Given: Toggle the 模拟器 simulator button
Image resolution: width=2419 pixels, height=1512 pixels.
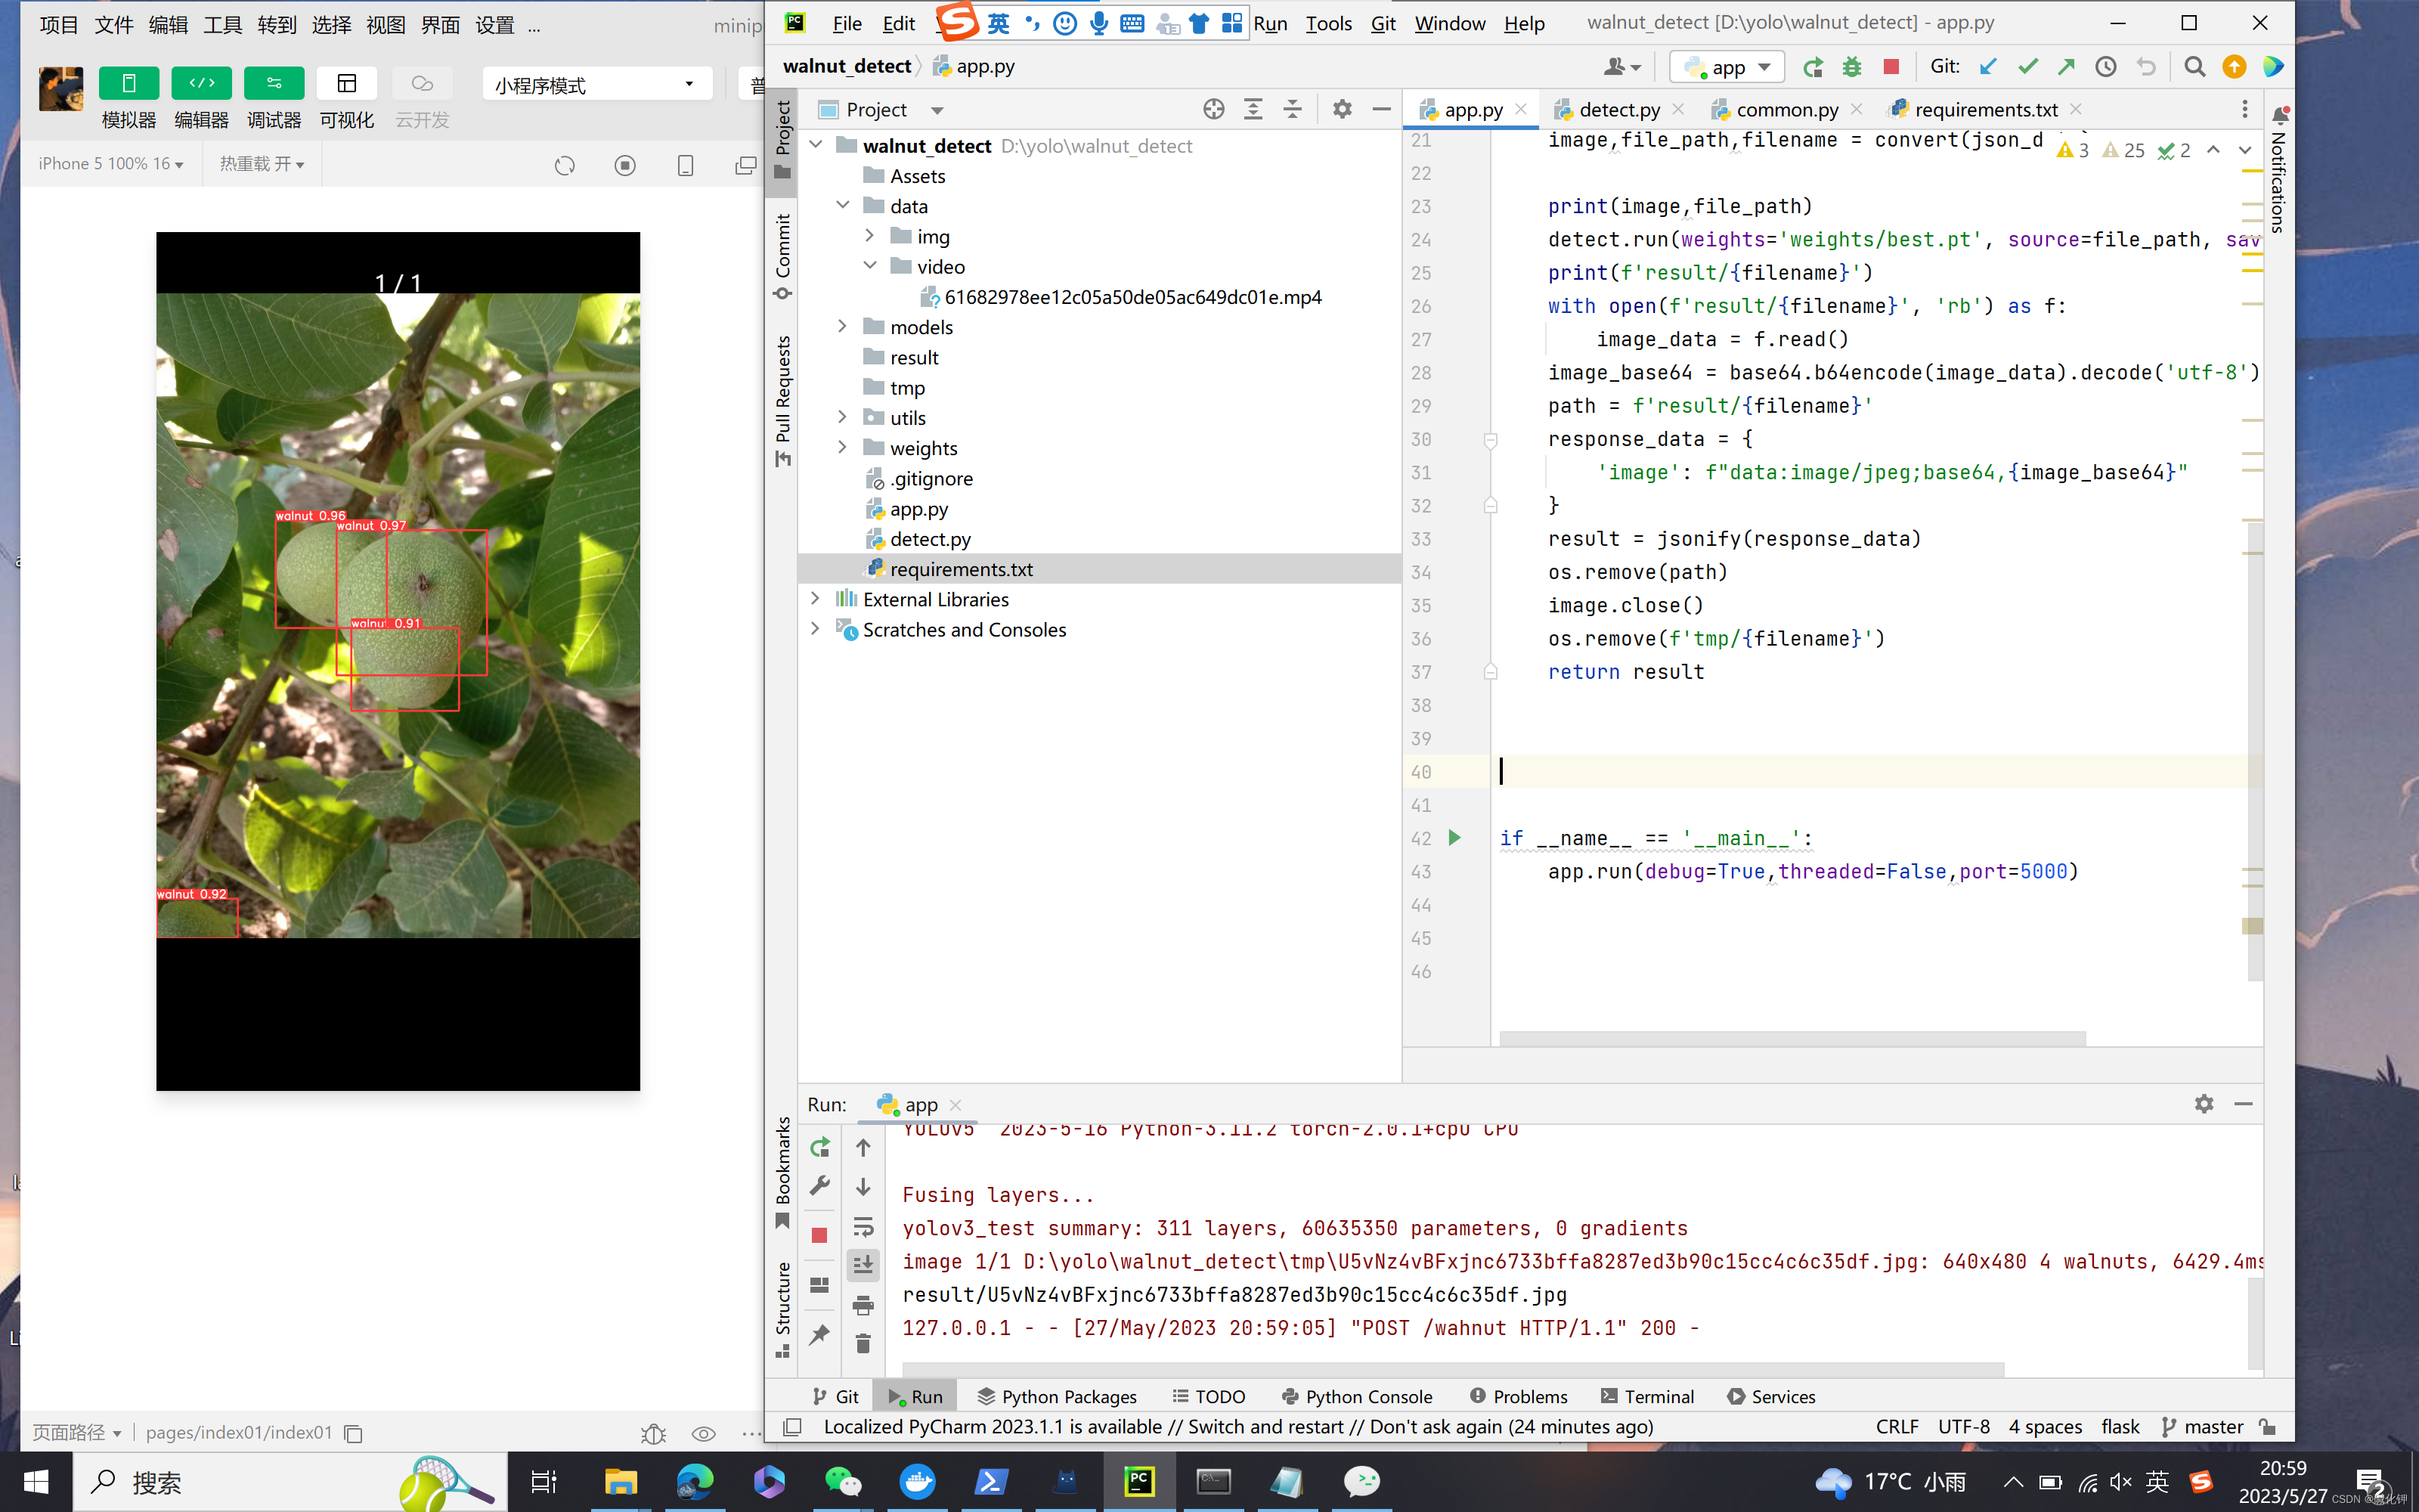Looking at the screenshot, I should click(129, 83).
